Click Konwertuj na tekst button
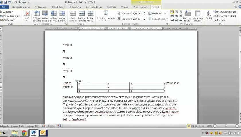The image size is (241, 137). point(225,16)
